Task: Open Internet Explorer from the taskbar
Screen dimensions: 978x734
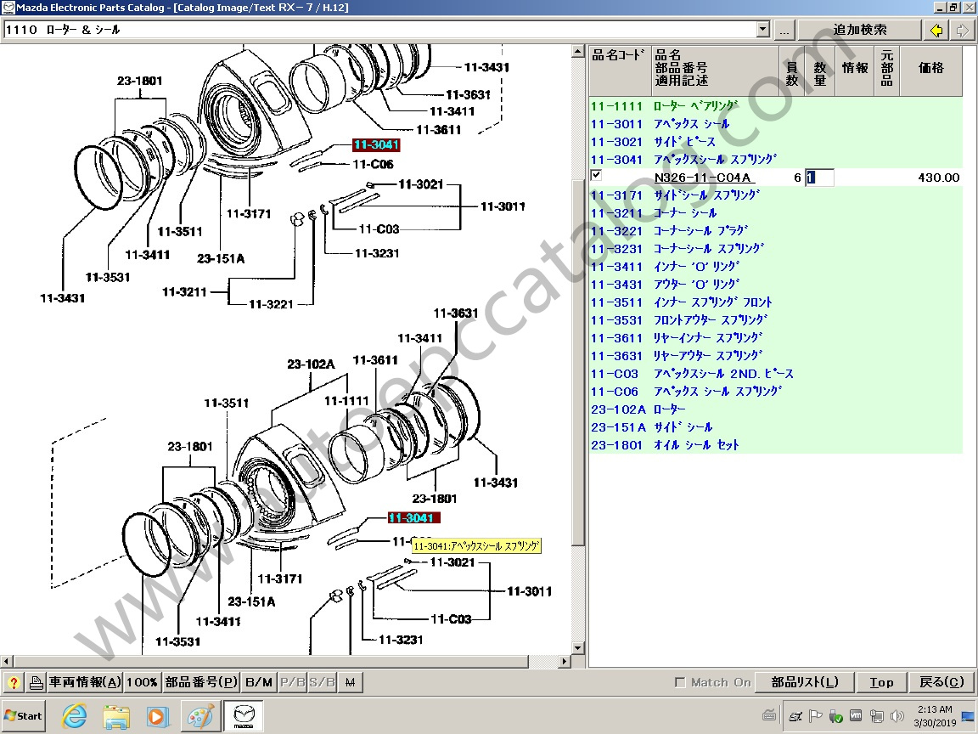Action: click(74, 716)
